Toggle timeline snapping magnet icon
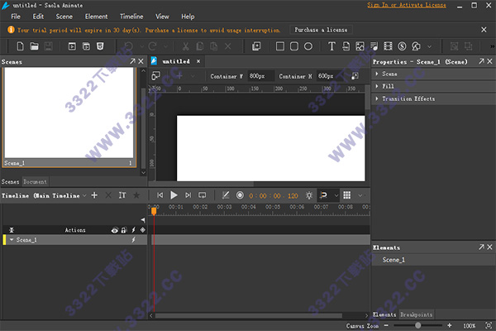 323,195
